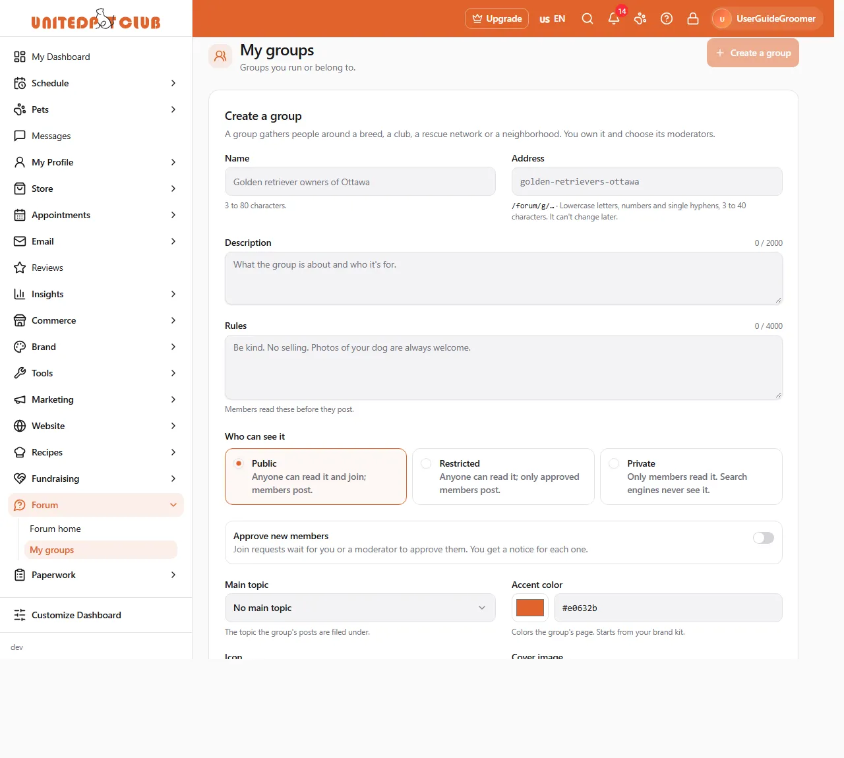Open the help question mark icon
Image resolution: width=844 pixels, height=758 pixels.
coord(667,18)
